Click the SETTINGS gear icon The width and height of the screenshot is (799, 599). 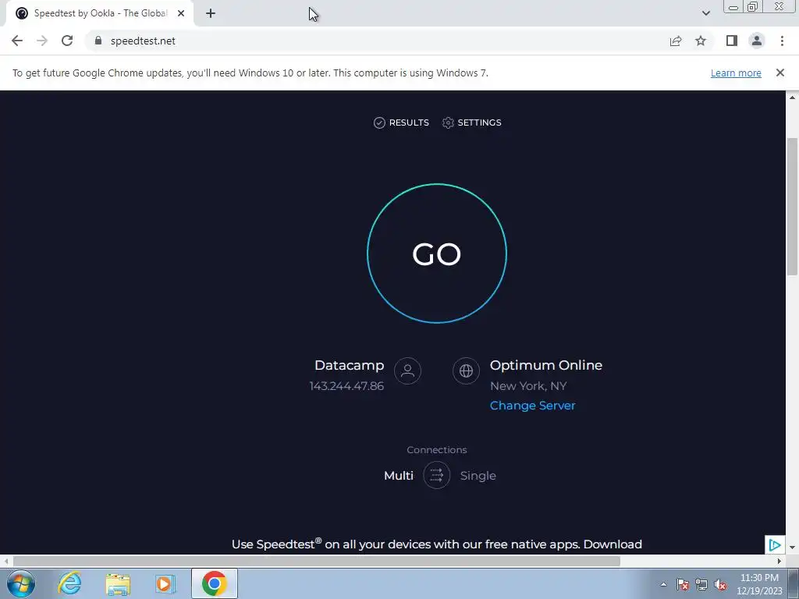pyautogui.click(x=448, y=122)
